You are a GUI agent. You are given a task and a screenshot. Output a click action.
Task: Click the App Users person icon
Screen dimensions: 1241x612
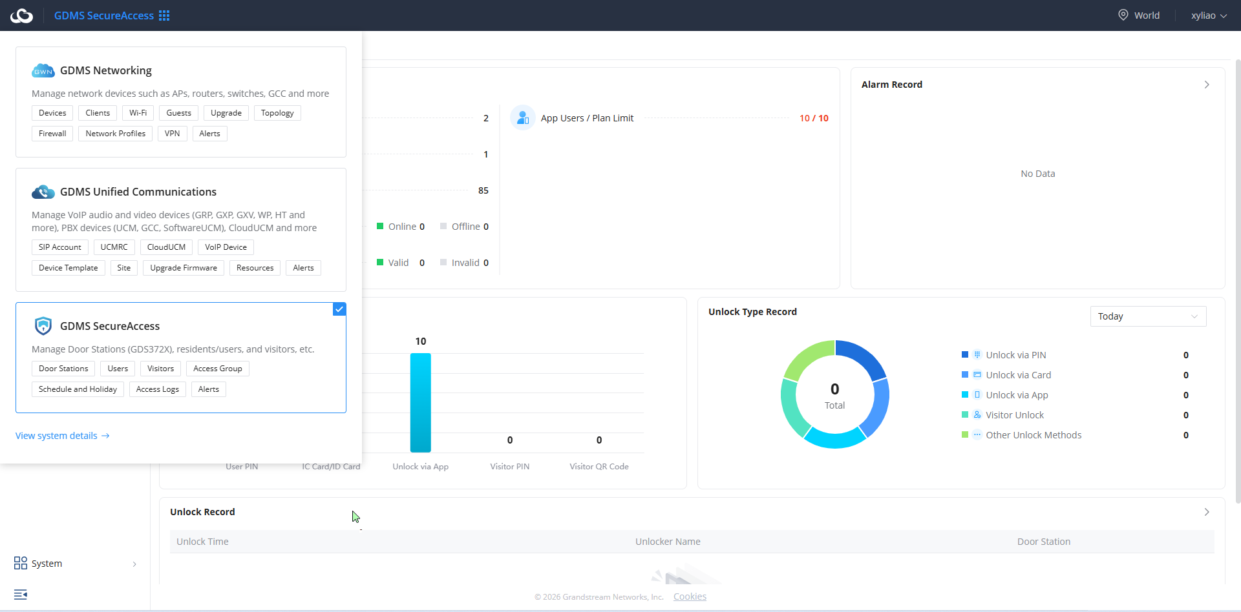point(523,118)
